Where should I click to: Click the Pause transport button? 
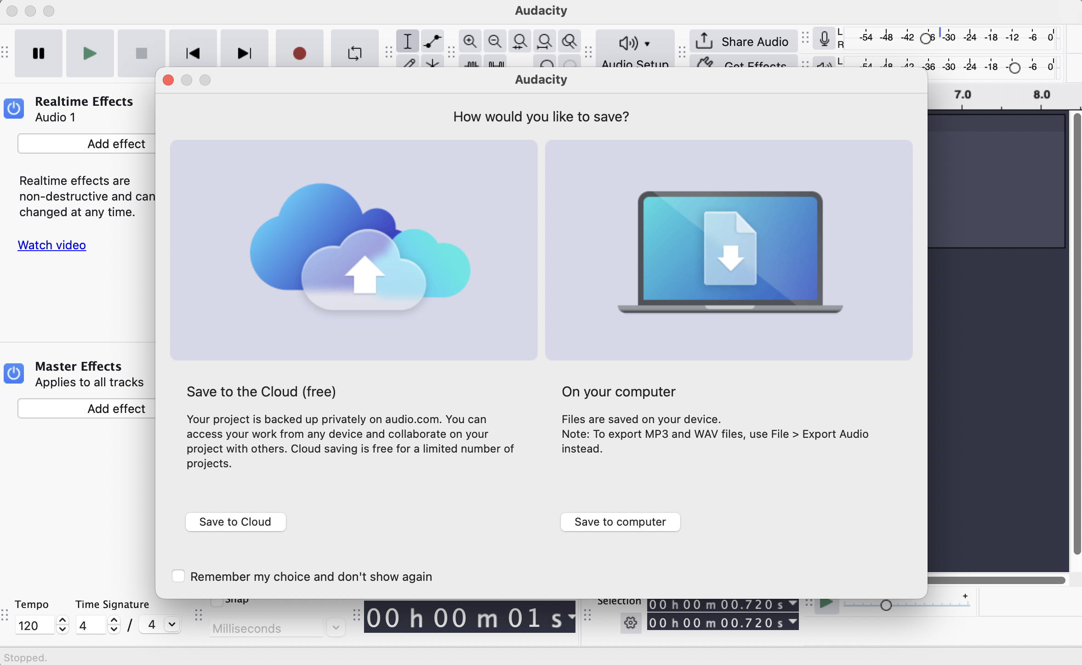[39, 53]
